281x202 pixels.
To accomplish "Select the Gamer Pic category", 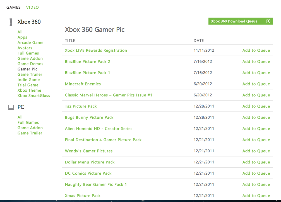I will 27,69.
